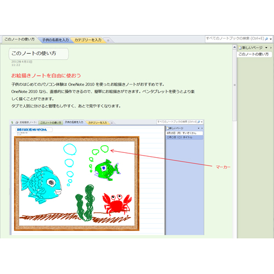
Task: Click the magnifier search icon
Action: coord(266,39)
